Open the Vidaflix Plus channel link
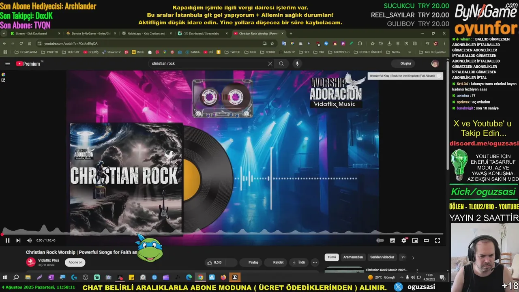 49,260
